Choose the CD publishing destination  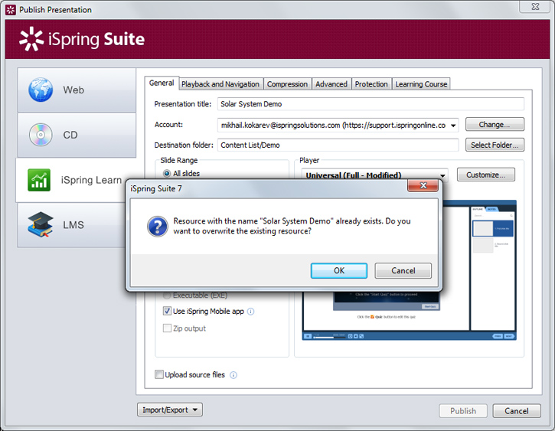click(77, 135)
